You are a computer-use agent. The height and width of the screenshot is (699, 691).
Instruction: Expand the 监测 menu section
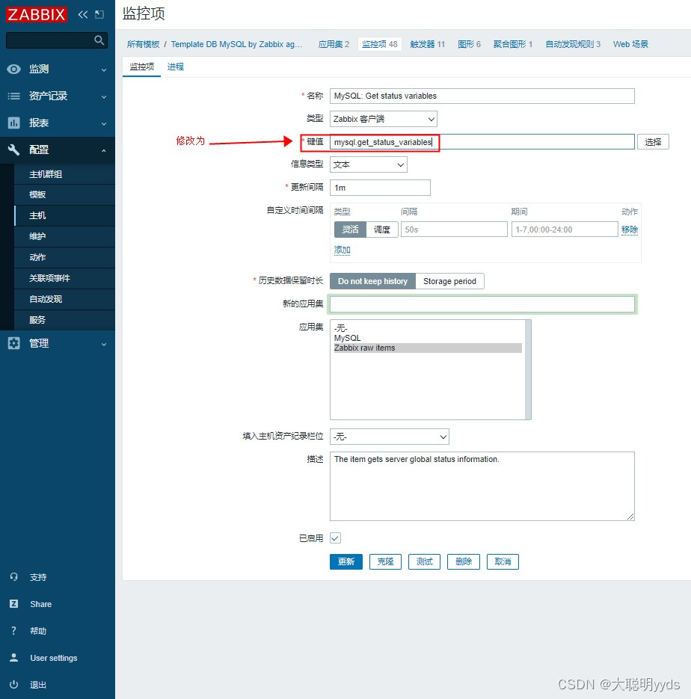[58, 69]
